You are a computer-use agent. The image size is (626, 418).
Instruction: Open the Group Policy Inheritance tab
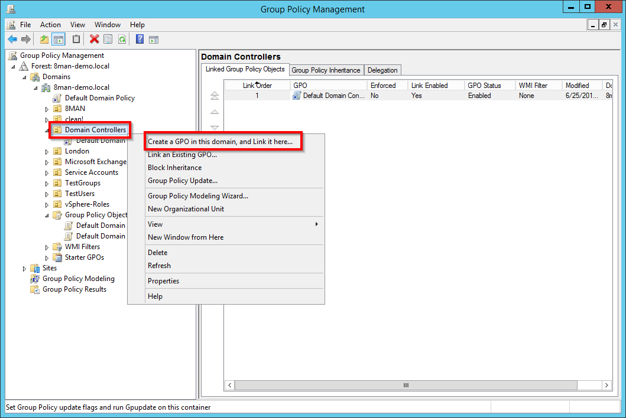[326, 70]
